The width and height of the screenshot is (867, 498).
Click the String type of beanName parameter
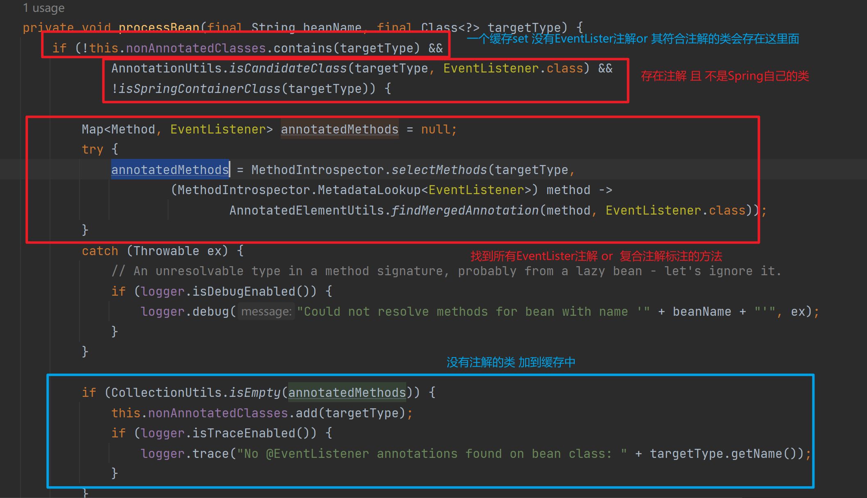[x=273, y=27]
